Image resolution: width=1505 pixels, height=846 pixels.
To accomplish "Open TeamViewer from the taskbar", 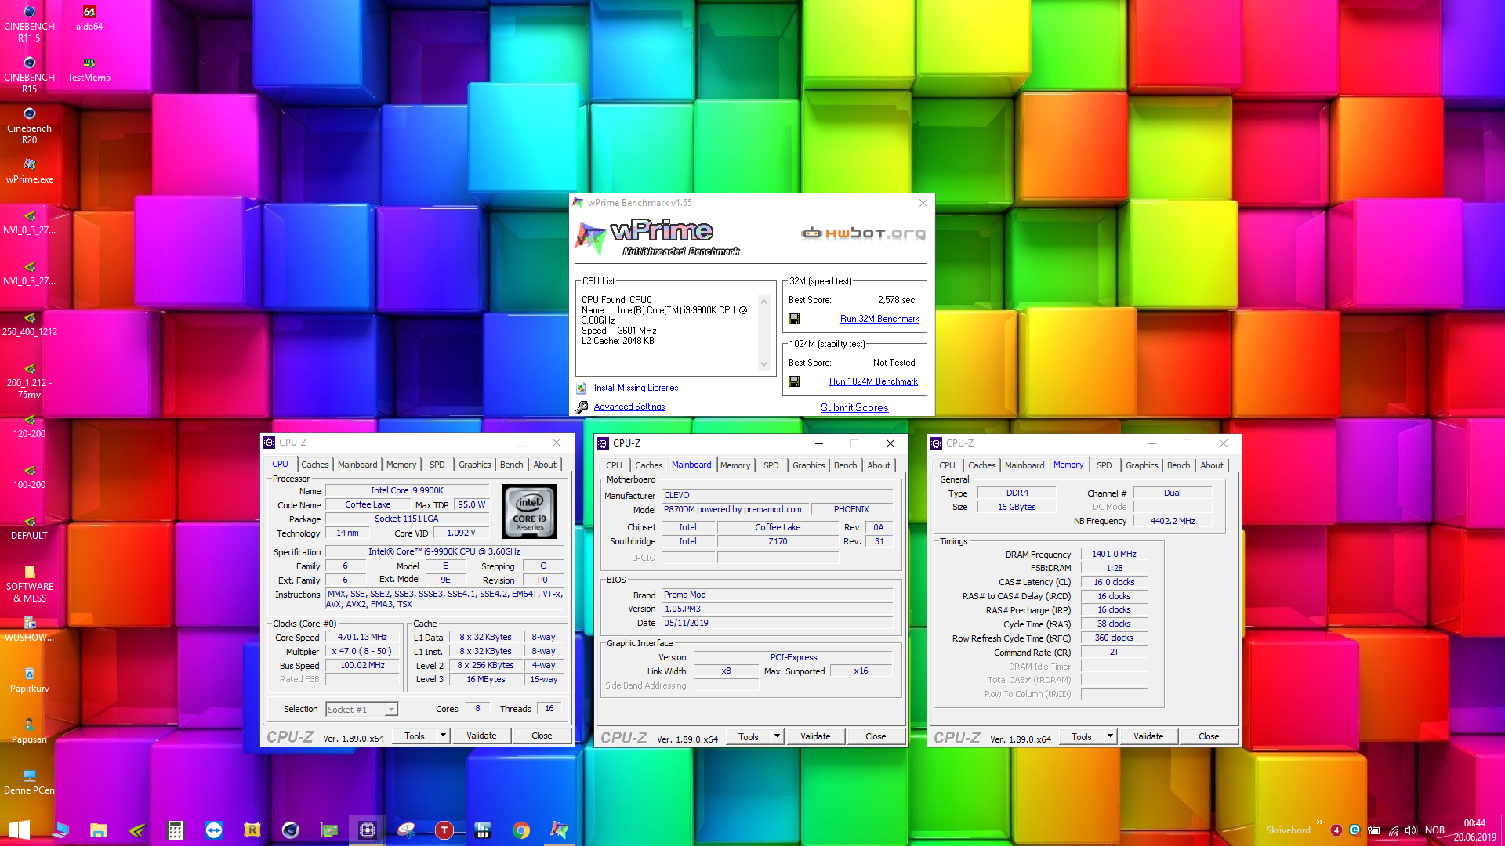I will tap(213, 830).
